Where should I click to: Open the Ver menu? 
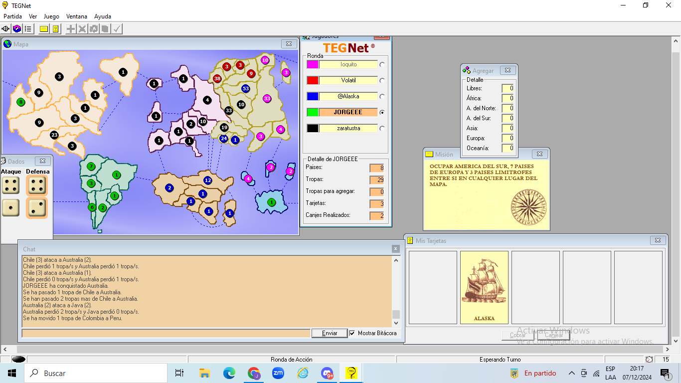[x=33, y=16]
